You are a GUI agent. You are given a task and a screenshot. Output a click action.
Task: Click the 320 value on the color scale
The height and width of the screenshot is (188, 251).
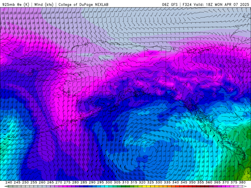point(142,182)
